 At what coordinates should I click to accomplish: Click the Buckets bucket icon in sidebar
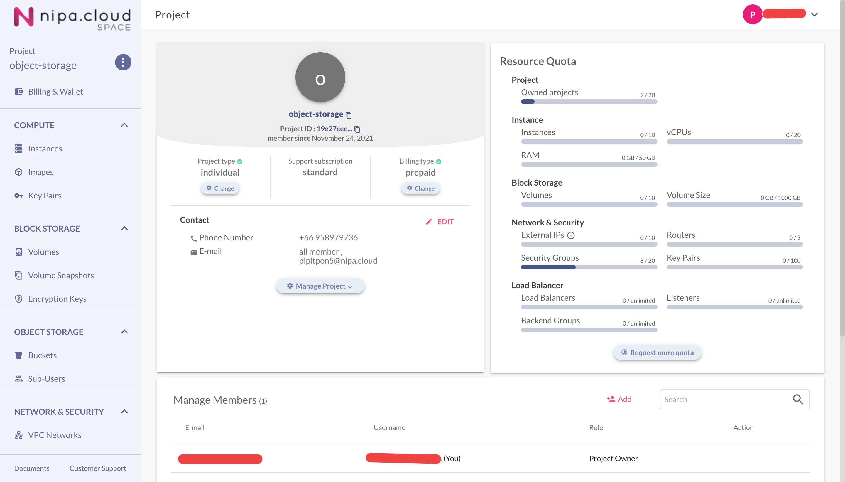point(19,355)
